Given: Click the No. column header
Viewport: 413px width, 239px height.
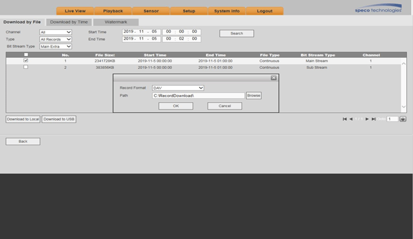Looking at the screenshot, I should 65,55.
